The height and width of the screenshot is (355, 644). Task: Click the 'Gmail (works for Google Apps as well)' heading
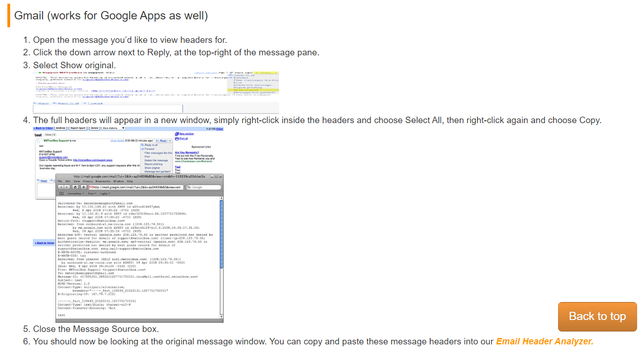[x=111, y=15]
